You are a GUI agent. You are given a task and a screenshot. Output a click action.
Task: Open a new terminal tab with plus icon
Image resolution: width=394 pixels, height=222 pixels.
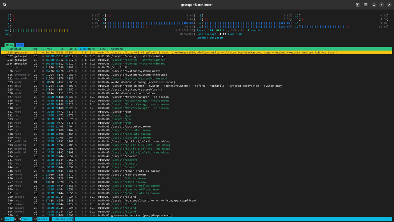click(358, 5)
